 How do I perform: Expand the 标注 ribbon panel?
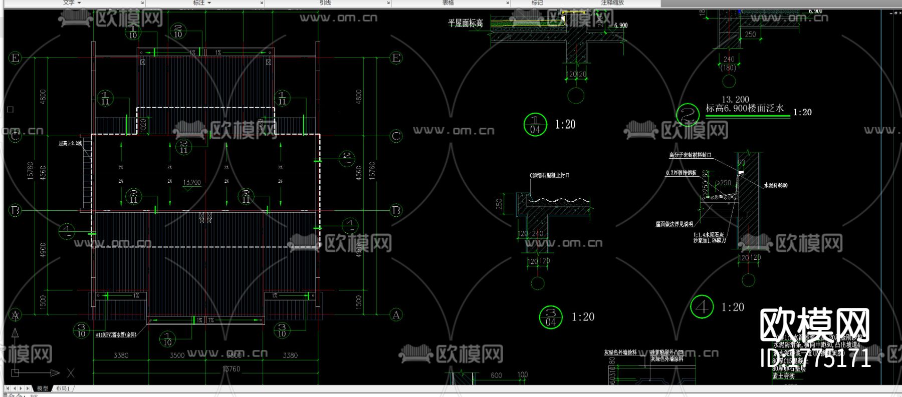tap(202, 3)
